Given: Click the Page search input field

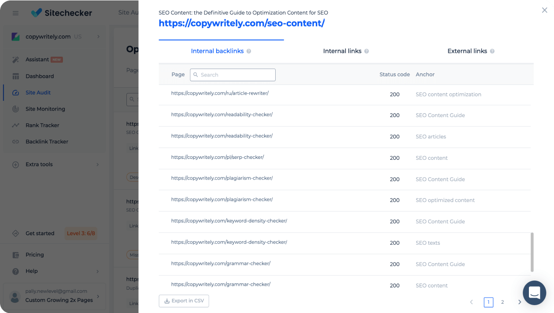Looking at the screenshot, I should [233, 75].
